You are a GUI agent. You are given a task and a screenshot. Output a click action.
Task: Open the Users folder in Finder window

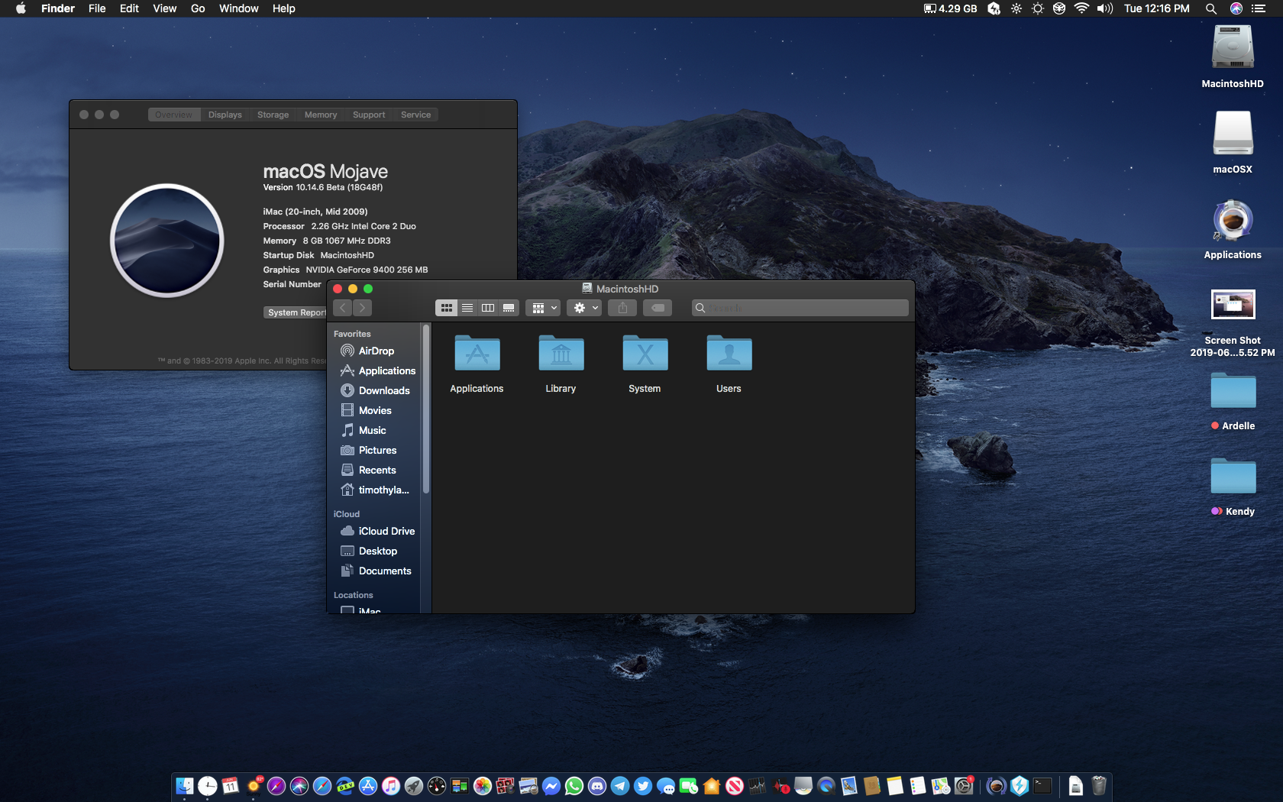click(729, 354)
